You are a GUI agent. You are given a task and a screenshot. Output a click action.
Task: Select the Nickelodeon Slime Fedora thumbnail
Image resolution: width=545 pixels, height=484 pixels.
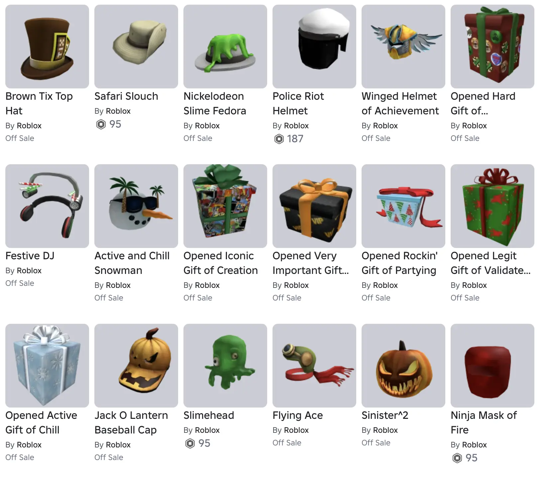(225, 47)
